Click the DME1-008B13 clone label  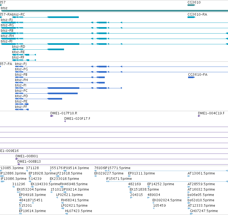pos(29,162)
